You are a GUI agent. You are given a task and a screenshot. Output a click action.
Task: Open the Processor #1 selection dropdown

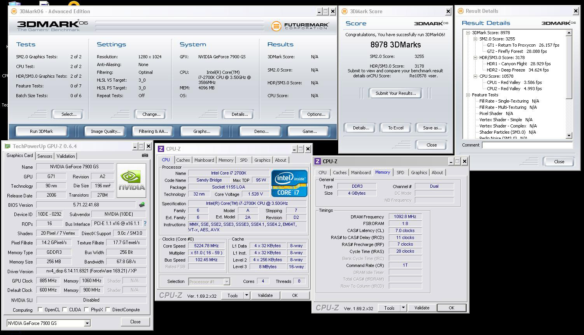[x=227, y=282]
